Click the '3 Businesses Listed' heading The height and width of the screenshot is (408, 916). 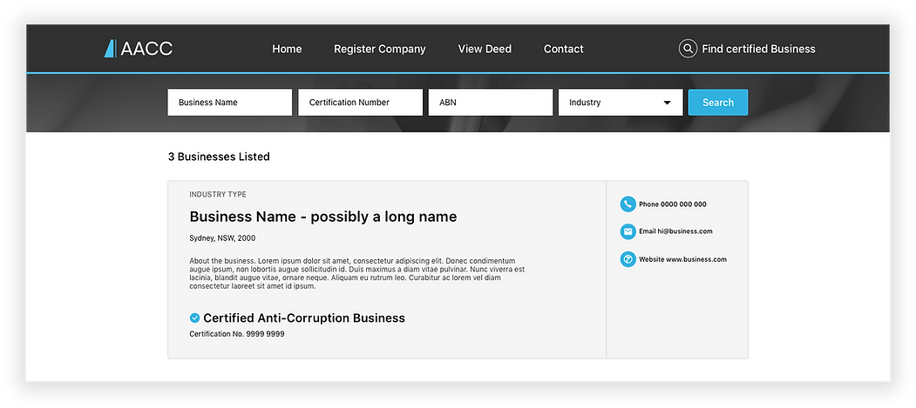pos(219,157)
